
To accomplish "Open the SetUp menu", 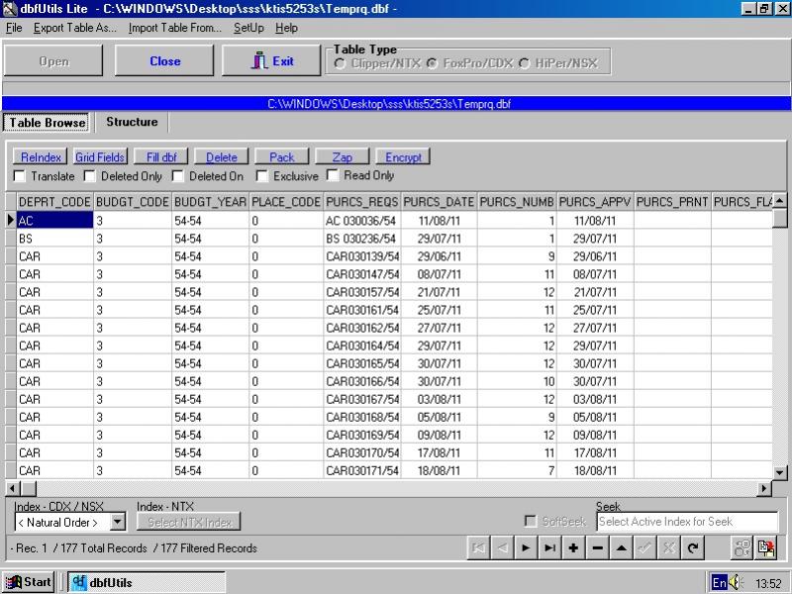I will click(x=248, y=28).
